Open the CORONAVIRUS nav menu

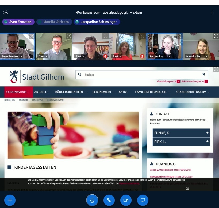tap(18, 92)
